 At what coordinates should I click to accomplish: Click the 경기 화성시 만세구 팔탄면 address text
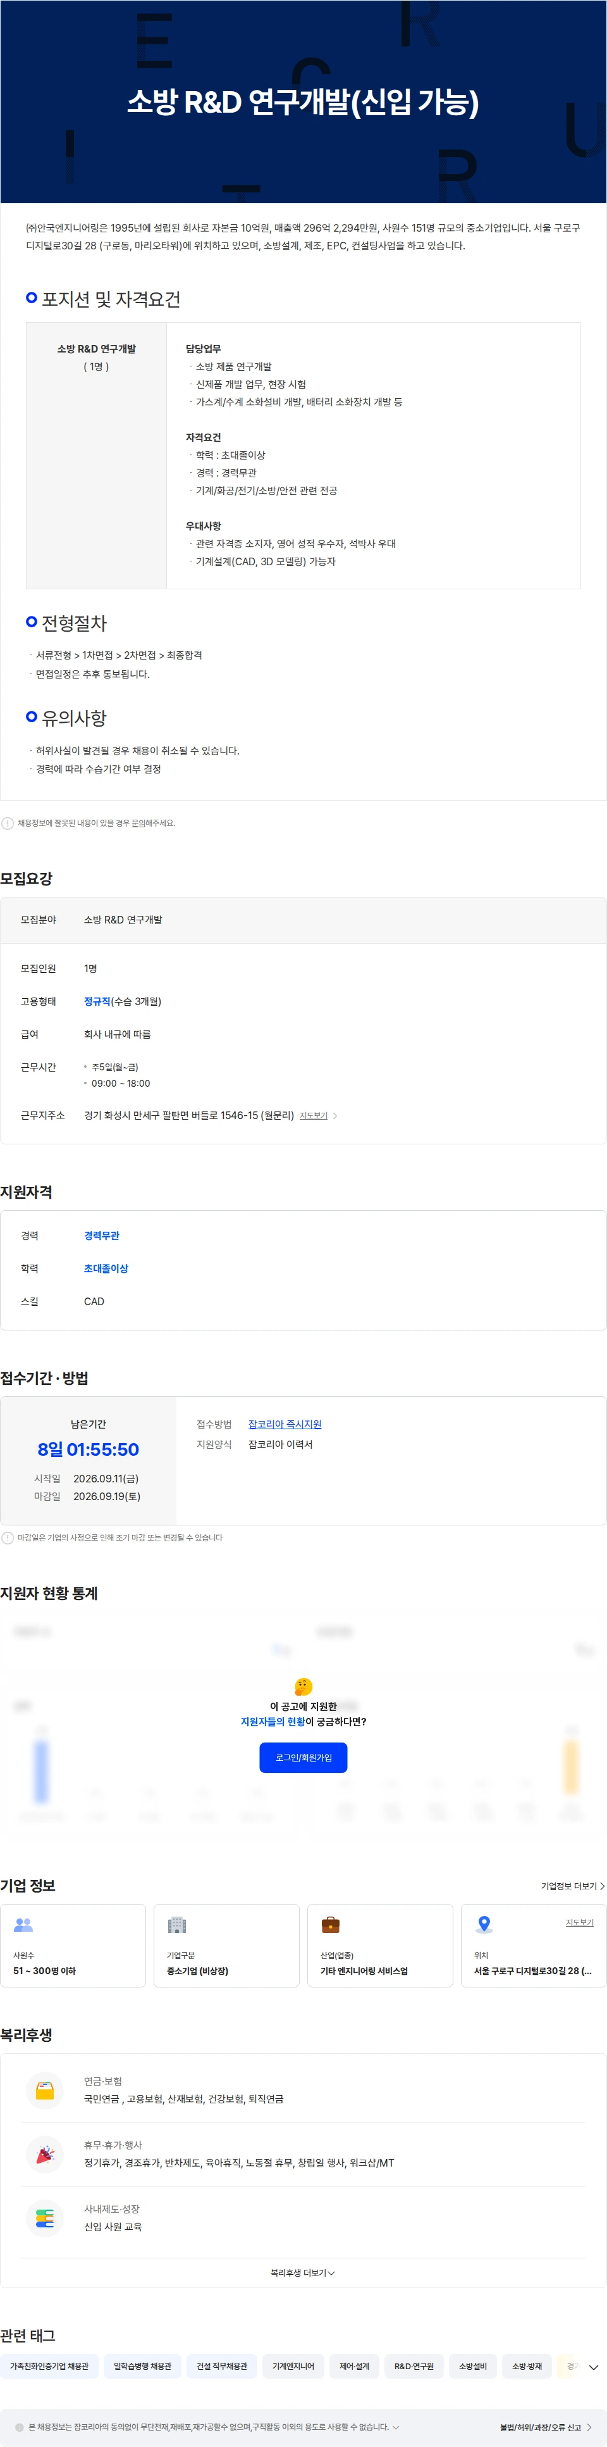coord(188,1115)
